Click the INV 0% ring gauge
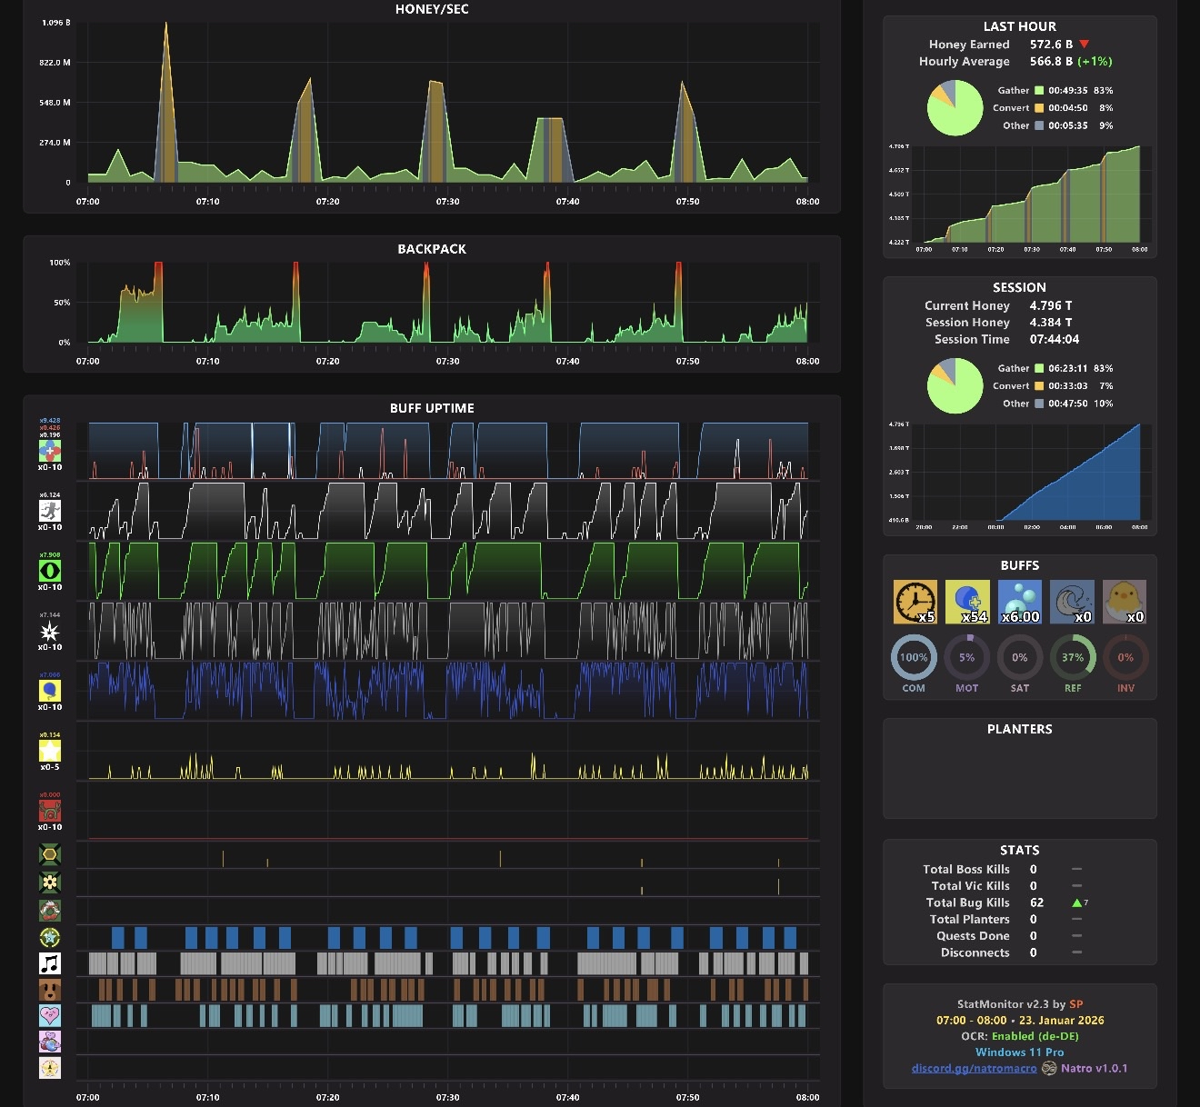 click(1125, 657)
